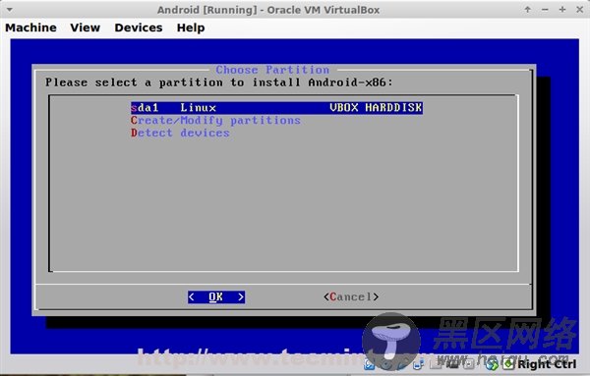590x376 pixels.
Task: Open the View menu
Action: coord(85,27)
